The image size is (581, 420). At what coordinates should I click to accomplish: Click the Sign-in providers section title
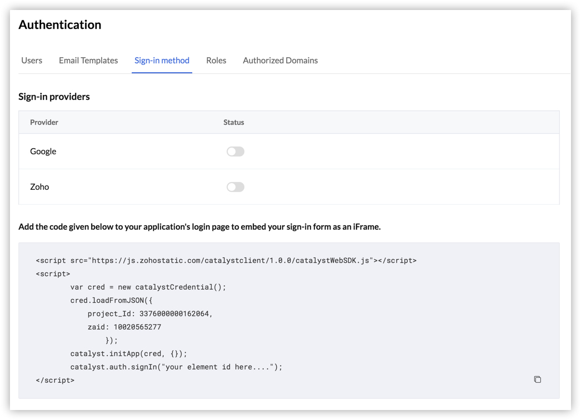[54, 96]
